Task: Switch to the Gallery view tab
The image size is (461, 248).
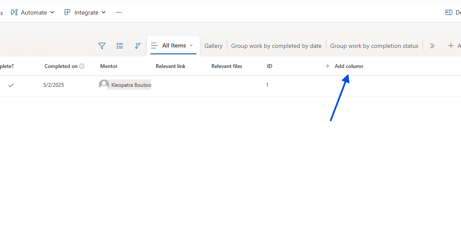Action: click(213, 46)
